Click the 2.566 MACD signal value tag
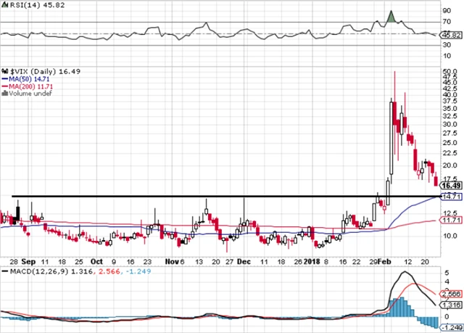 pos(452,293)
